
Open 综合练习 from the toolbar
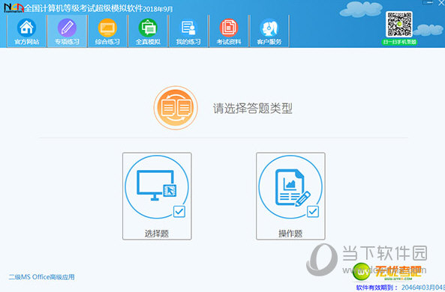coord(107,31)
